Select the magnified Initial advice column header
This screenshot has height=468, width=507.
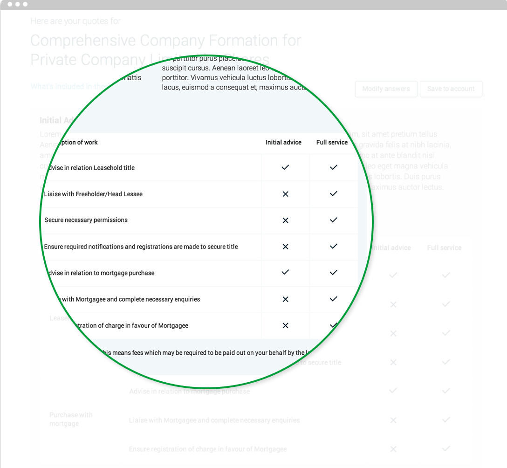point(283,143)
